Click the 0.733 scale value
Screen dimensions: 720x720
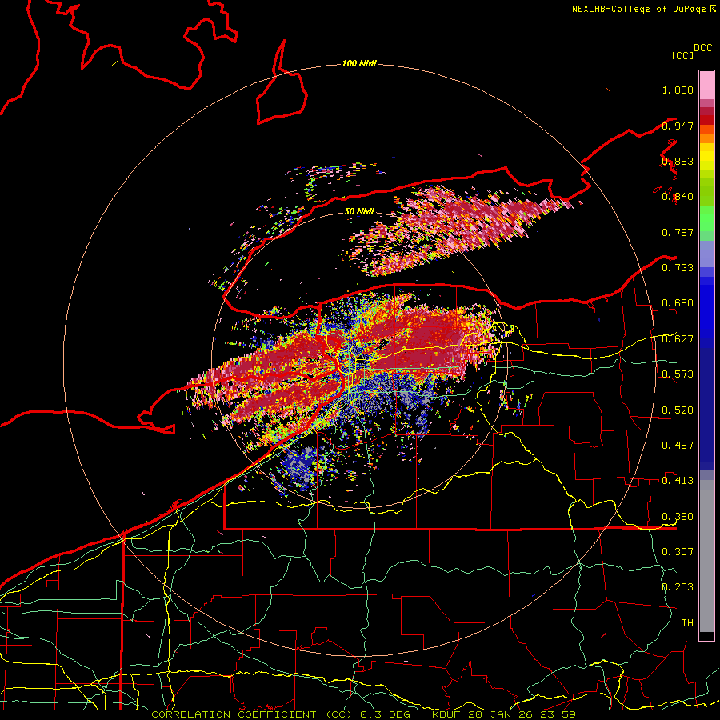coord(678,268)
